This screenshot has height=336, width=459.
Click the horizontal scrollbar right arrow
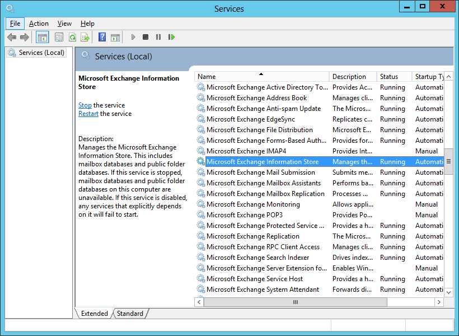[x=440, y=302]
